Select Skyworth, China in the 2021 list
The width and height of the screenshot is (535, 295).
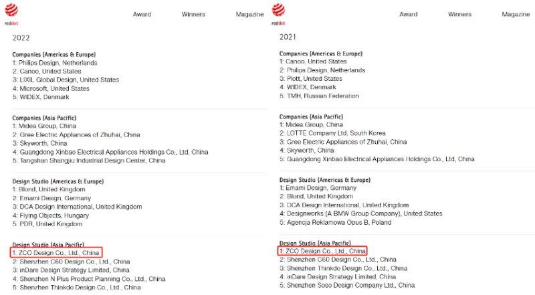tap(307, 151)
